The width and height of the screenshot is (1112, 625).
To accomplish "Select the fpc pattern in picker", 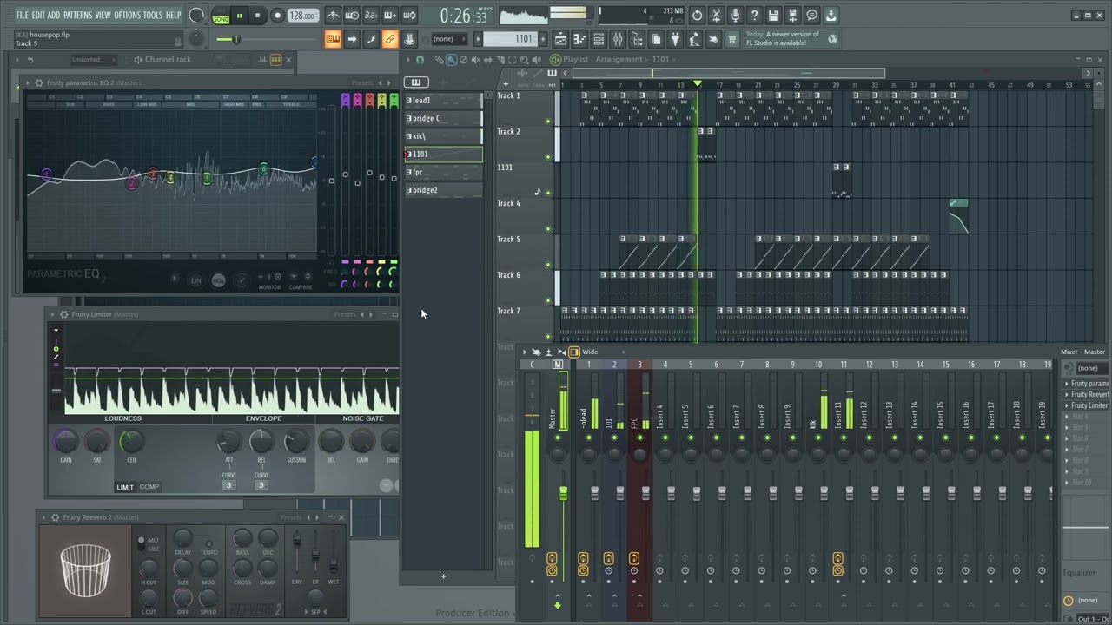I will pos(443,172).
